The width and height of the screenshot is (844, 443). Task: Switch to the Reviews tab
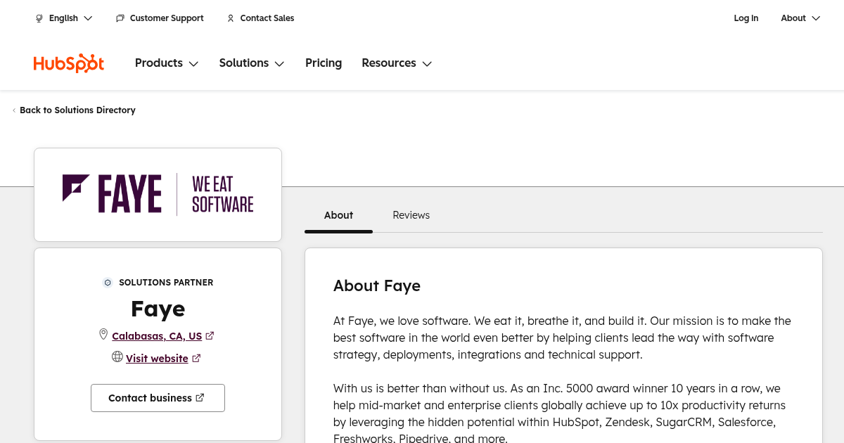pyautogui.click(x=411, y=215)
